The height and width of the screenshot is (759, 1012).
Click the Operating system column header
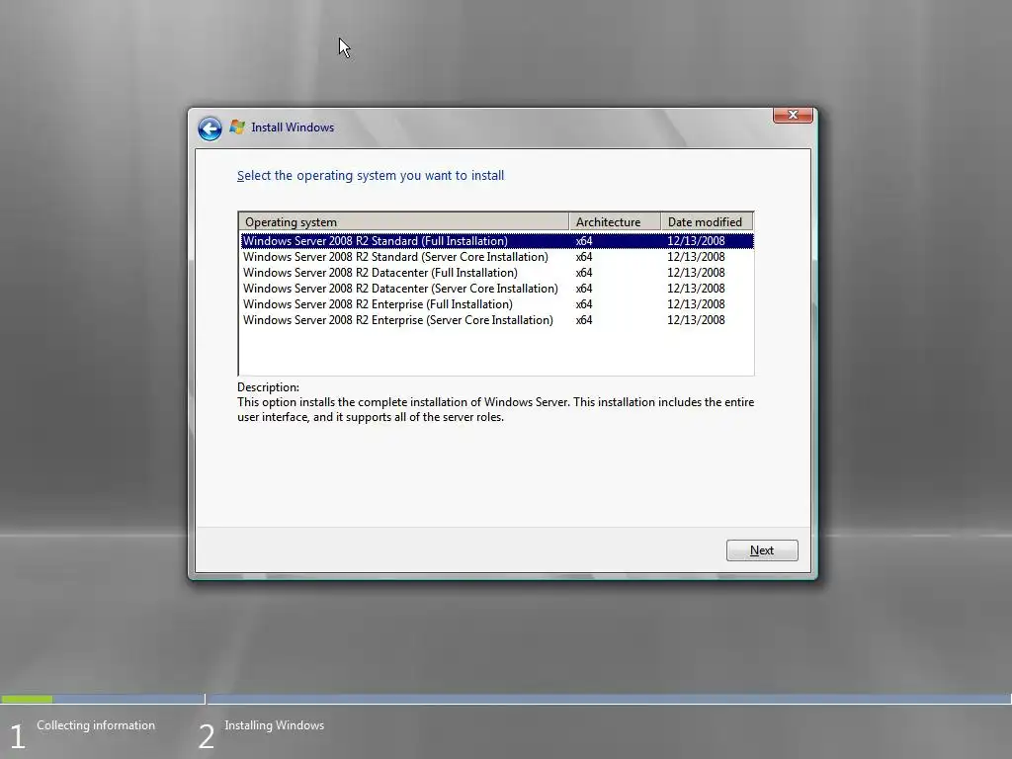coord(404,222)
